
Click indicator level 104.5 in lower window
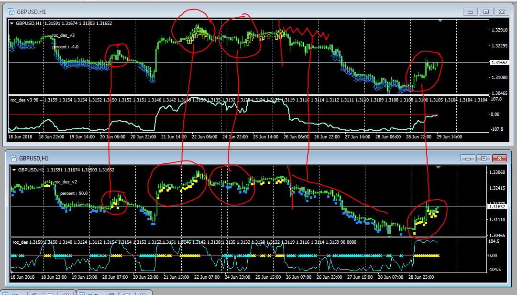coord(494,241)
